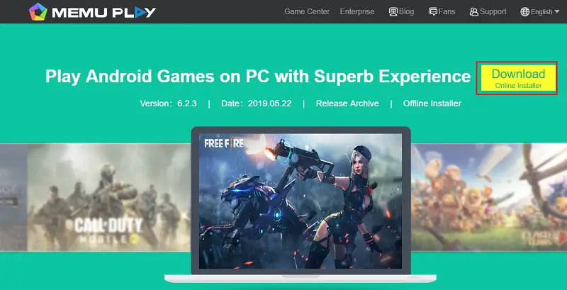Select the Free Fire laptop screen image

click(300, 201)
